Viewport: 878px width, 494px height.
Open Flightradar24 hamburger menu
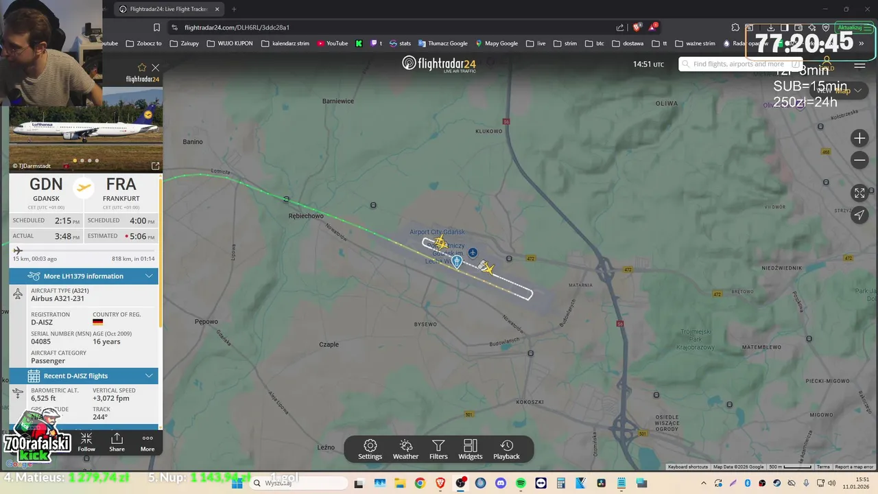859,66
